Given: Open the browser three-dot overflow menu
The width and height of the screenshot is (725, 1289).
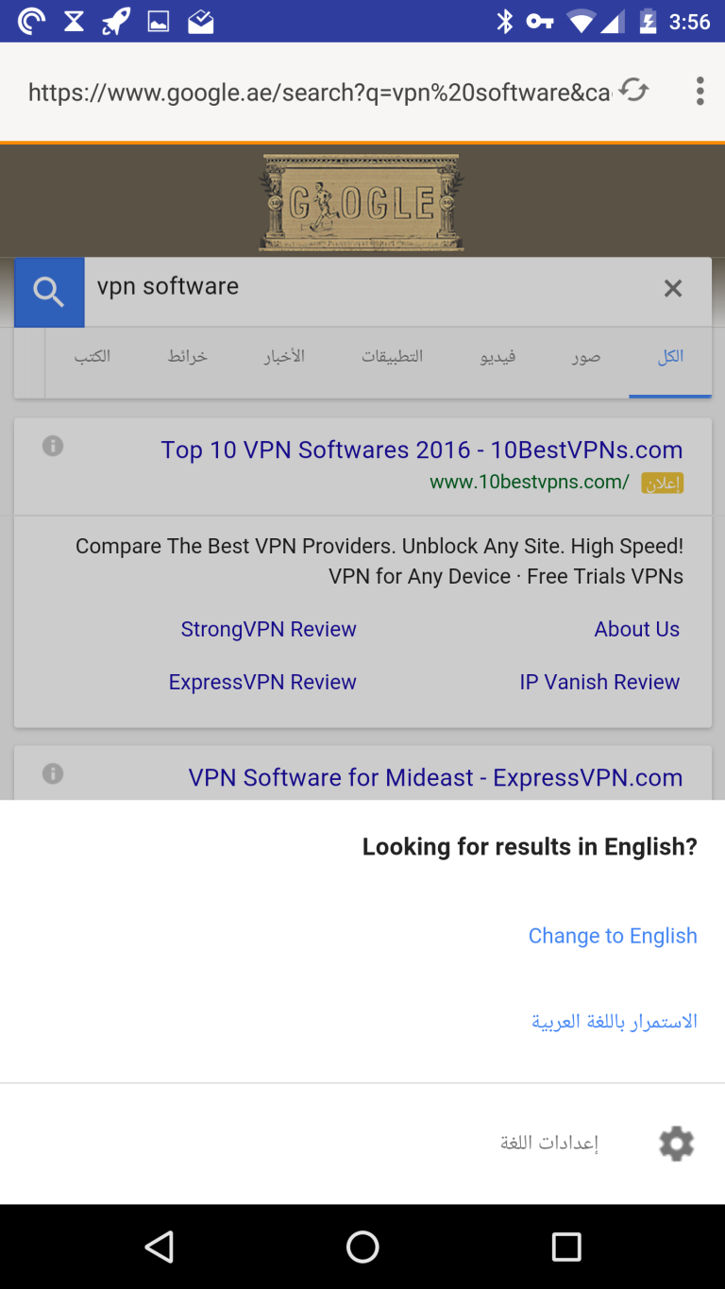Looking at the screenshot, I should click(700, 91).
